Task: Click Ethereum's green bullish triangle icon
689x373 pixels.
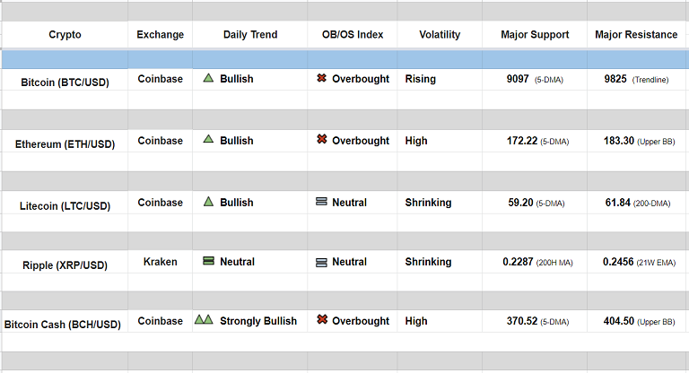Action: coord(208,140)
